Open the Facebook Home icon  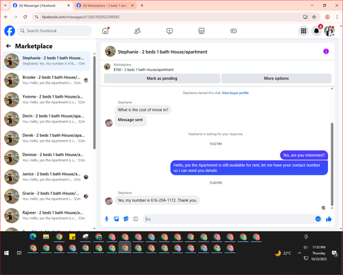pos(106,31)
